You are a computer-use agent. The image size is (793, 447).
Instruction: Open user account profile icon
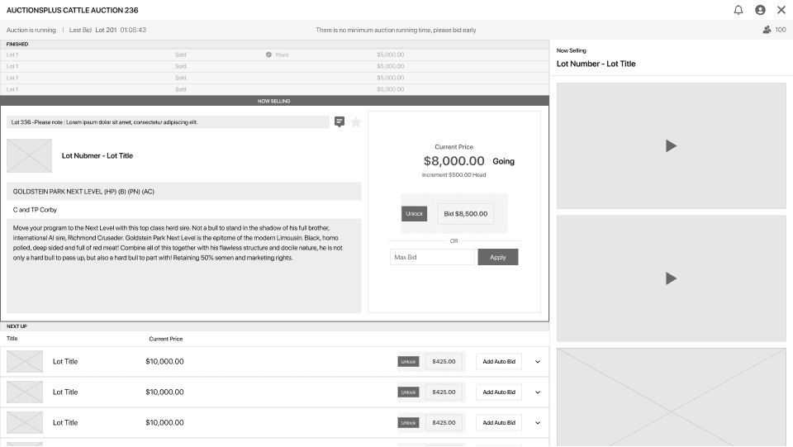(x=760, y=10)
